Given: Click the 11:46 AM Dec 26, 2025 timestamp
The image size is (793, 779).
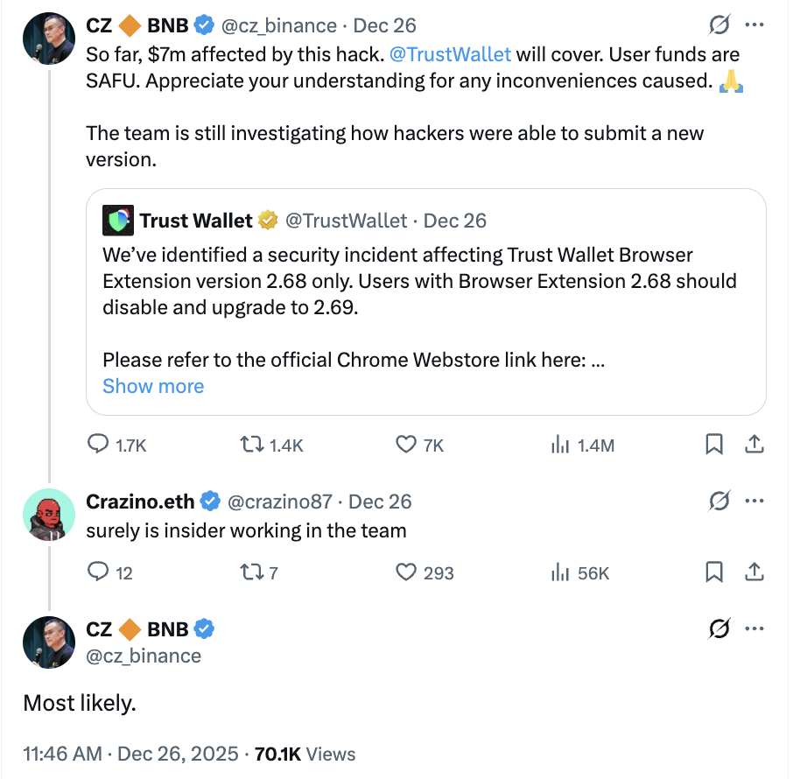Looking at the screenshot, I should pyautogui.click(x=130, y=754).
